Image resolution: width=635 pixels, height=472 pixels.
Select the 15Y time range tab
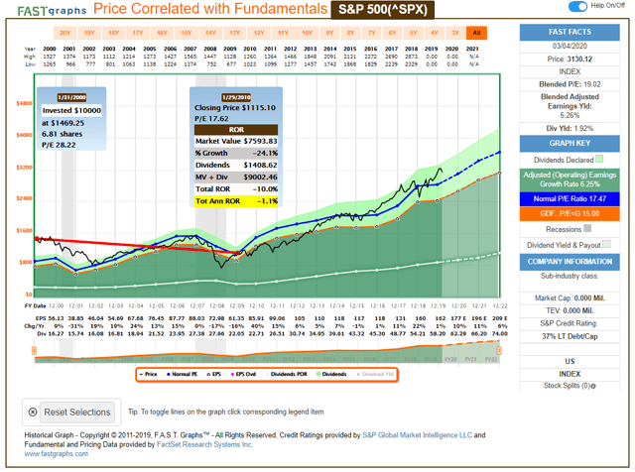pos(187,33)
